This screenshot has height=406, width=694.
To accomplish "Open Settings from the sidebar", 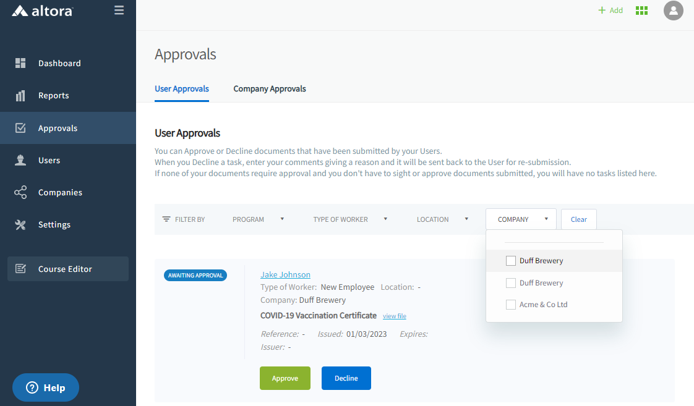I will coord(54,224).
